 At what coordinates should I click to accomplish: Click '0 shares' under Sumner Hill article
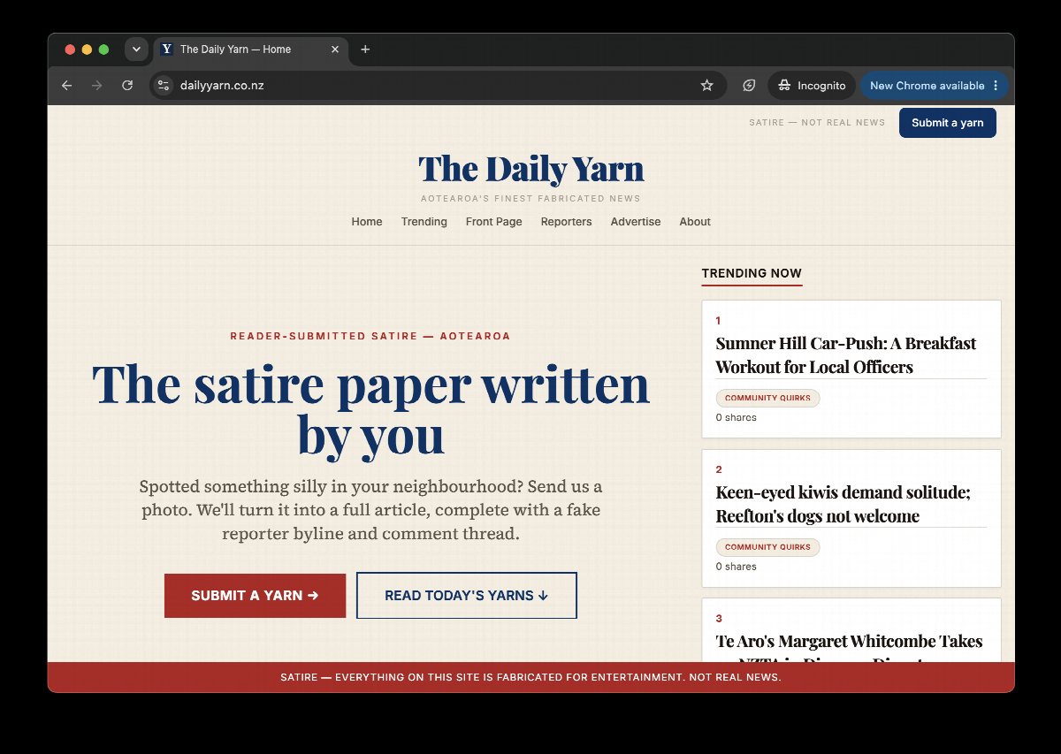[736, 417]
